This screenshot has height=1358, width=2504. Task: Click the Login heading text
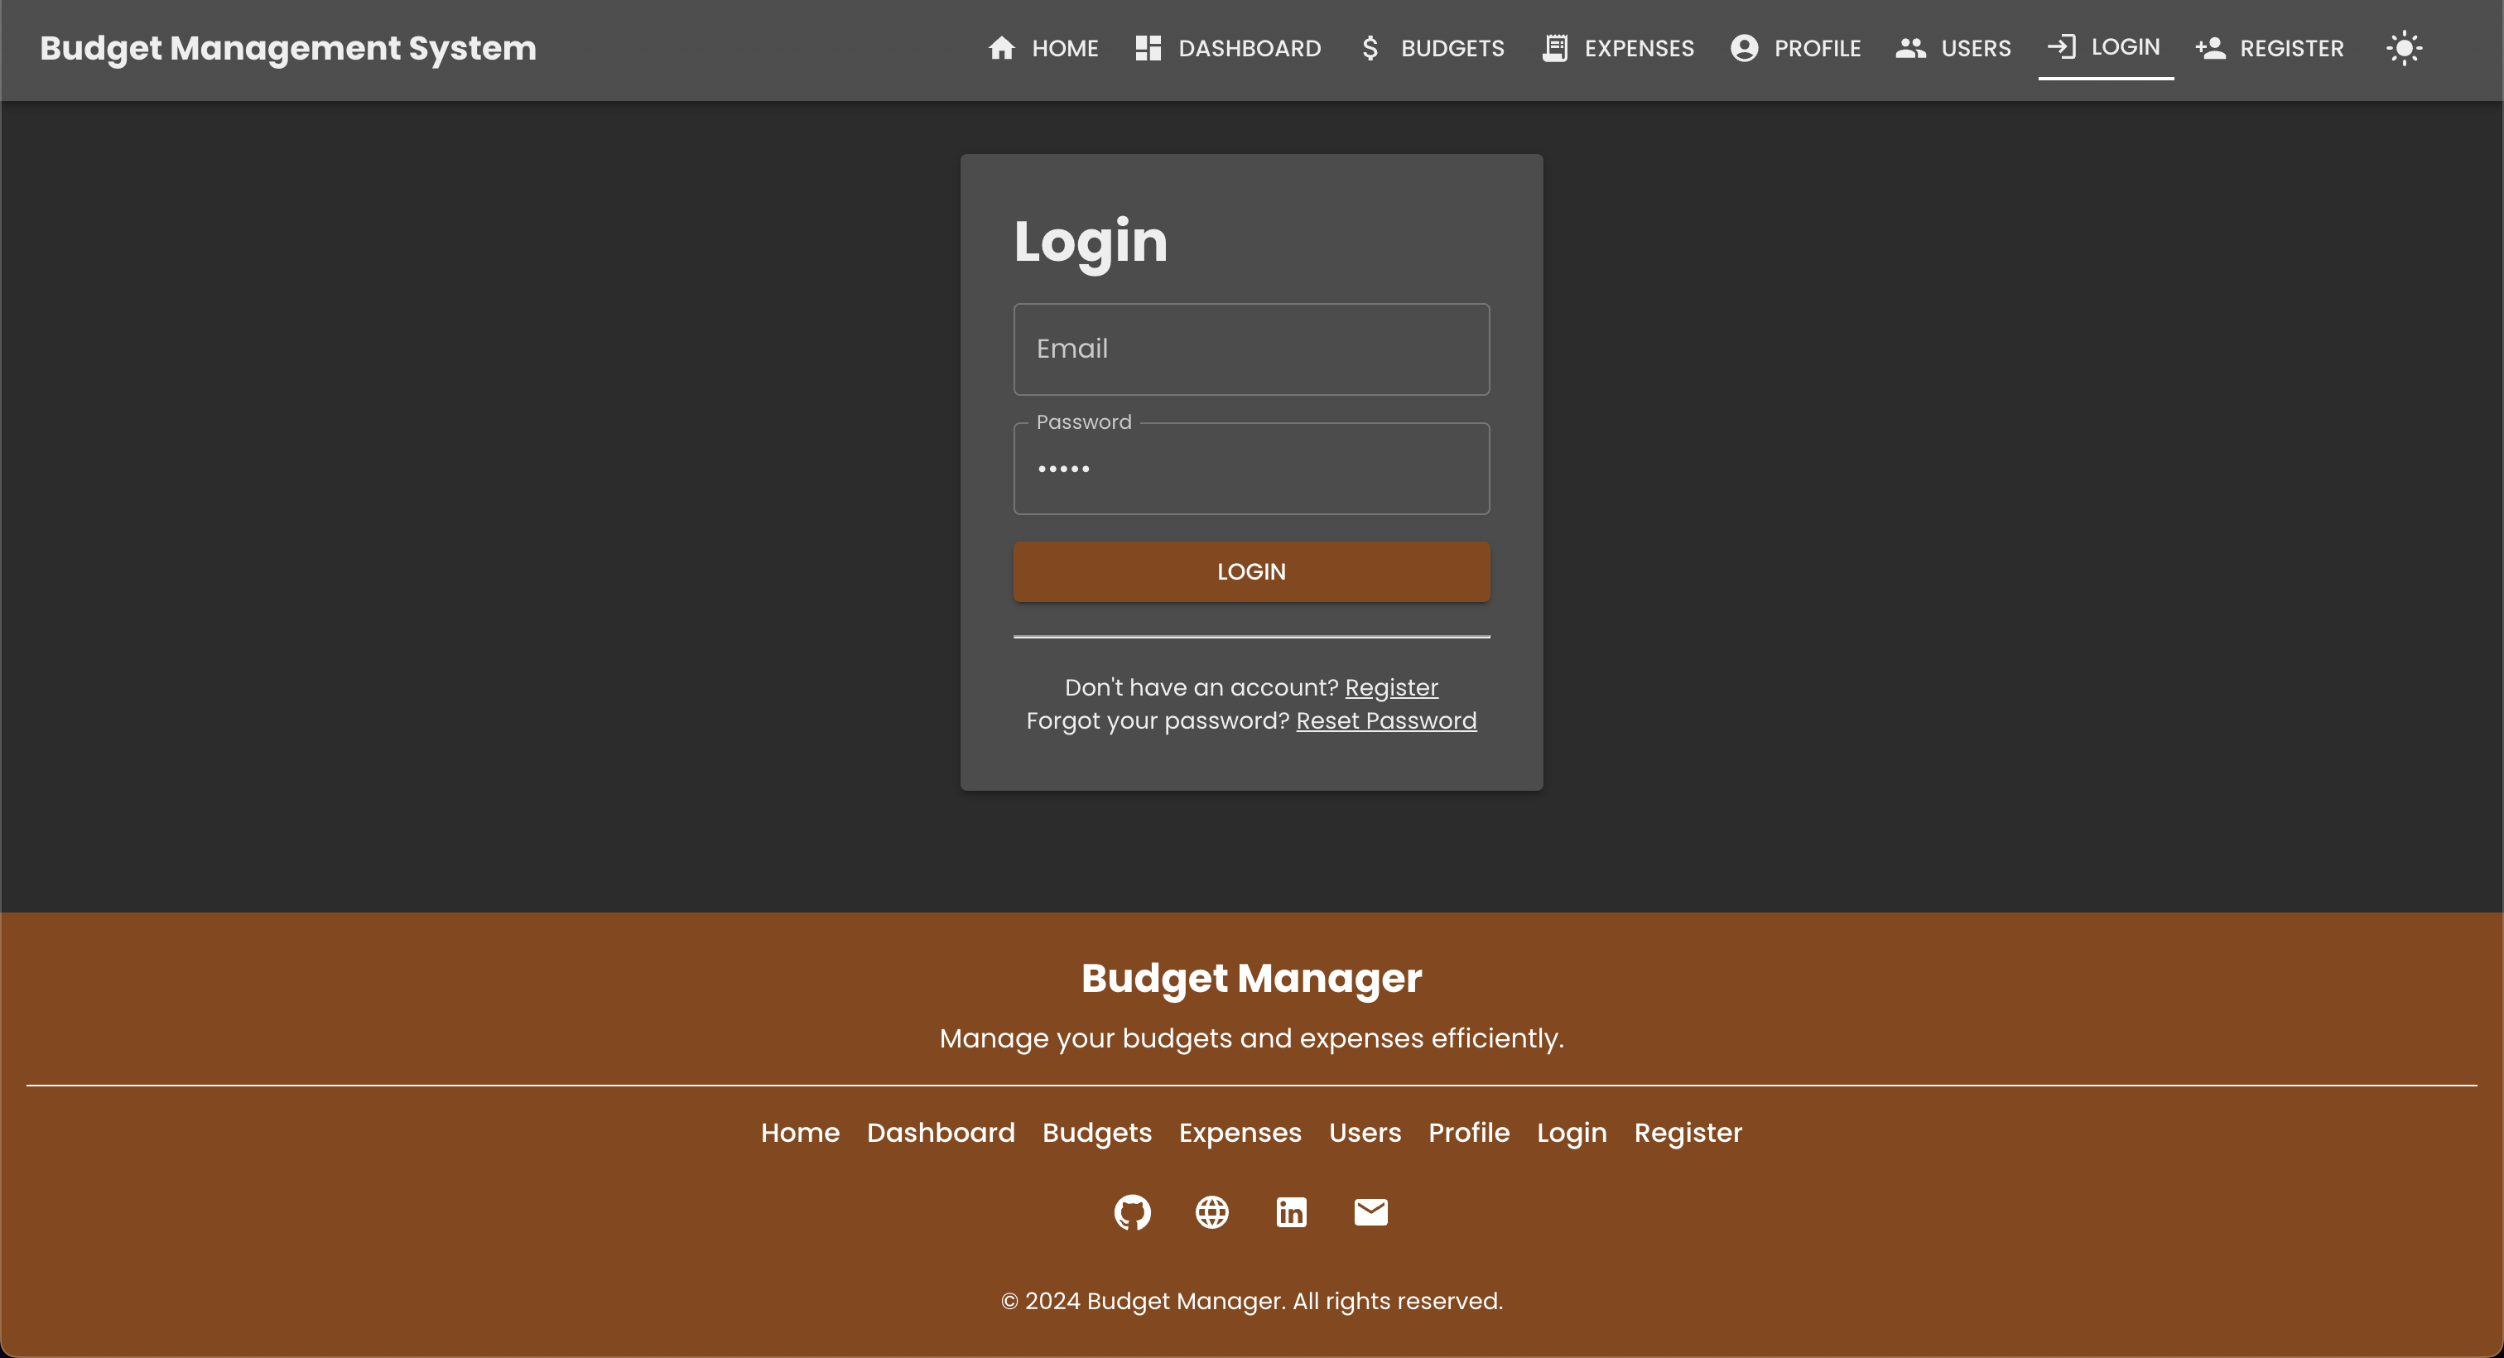click(x=1090, y=242)
